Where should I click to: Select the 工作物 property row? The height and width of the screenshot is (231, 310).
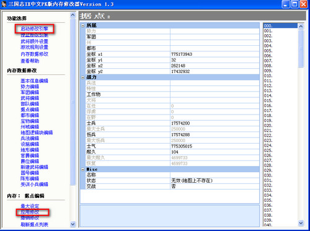(x=172, y=95)
